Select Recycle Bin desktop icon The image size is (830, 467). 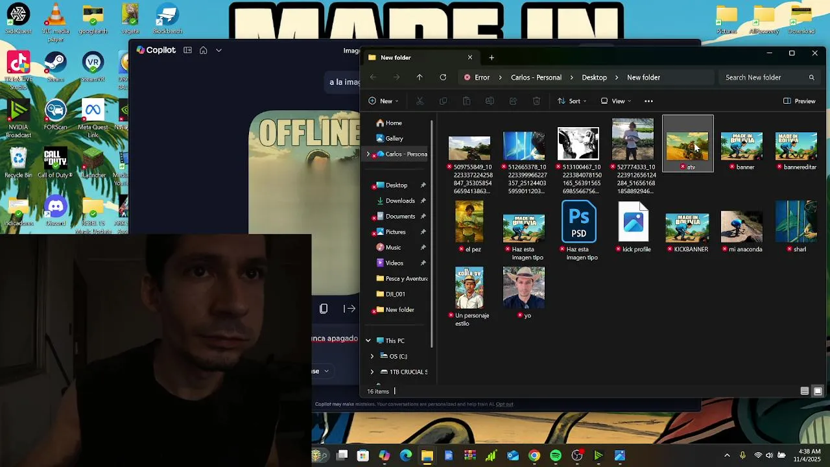pos(18,163)
